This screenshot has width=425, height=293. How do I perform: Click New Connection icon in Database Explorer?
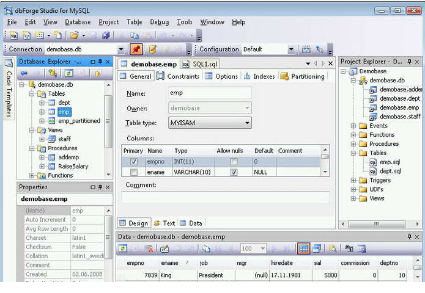[x=53, y=73]
